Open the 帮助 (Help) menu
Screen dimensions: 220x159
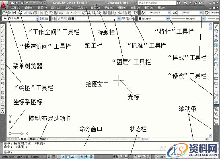[162, 8]
